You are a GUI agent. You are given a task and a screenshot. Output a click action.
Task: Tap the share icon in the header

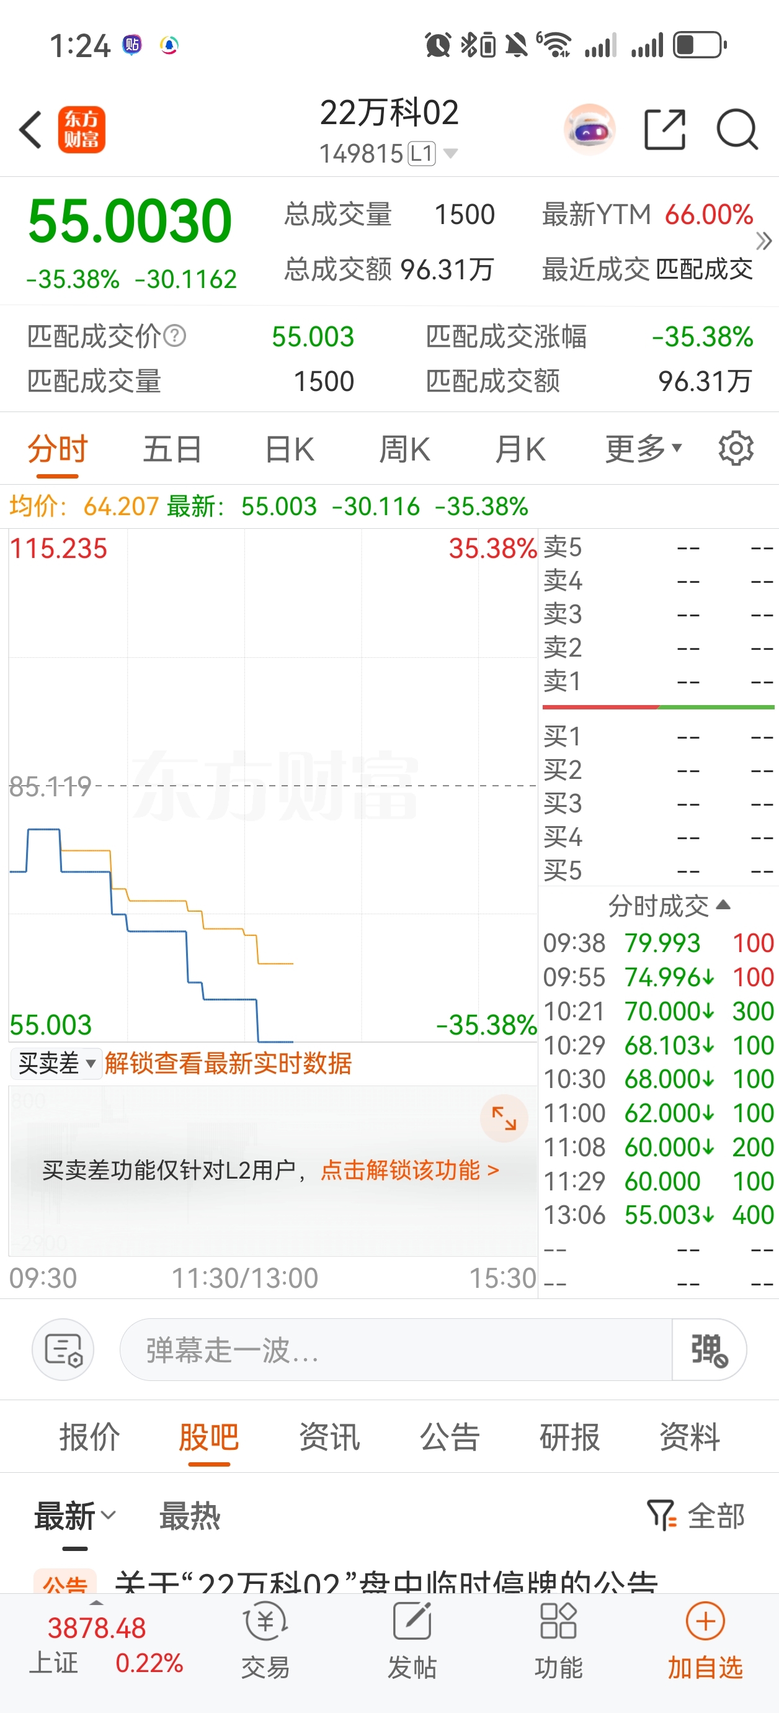click(665, 130)
